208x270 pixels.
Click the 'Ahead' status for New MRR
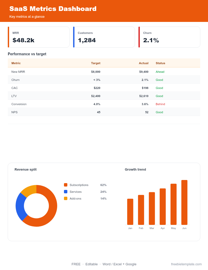click(x=160, y=72)
